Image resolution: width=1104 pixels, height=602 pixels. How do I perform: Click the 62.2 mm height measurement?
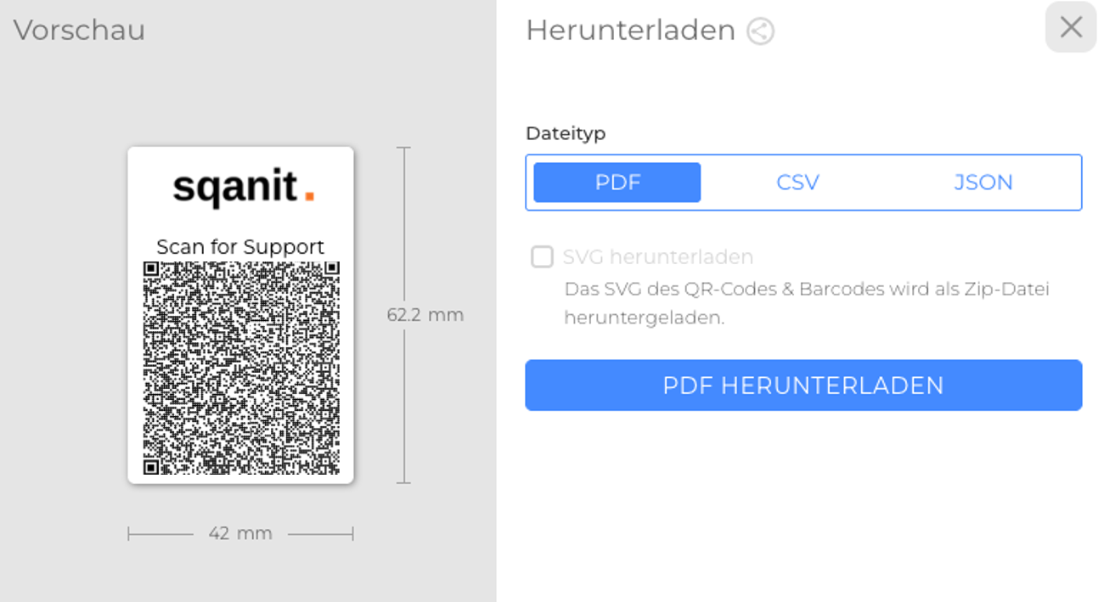(425, 315)
